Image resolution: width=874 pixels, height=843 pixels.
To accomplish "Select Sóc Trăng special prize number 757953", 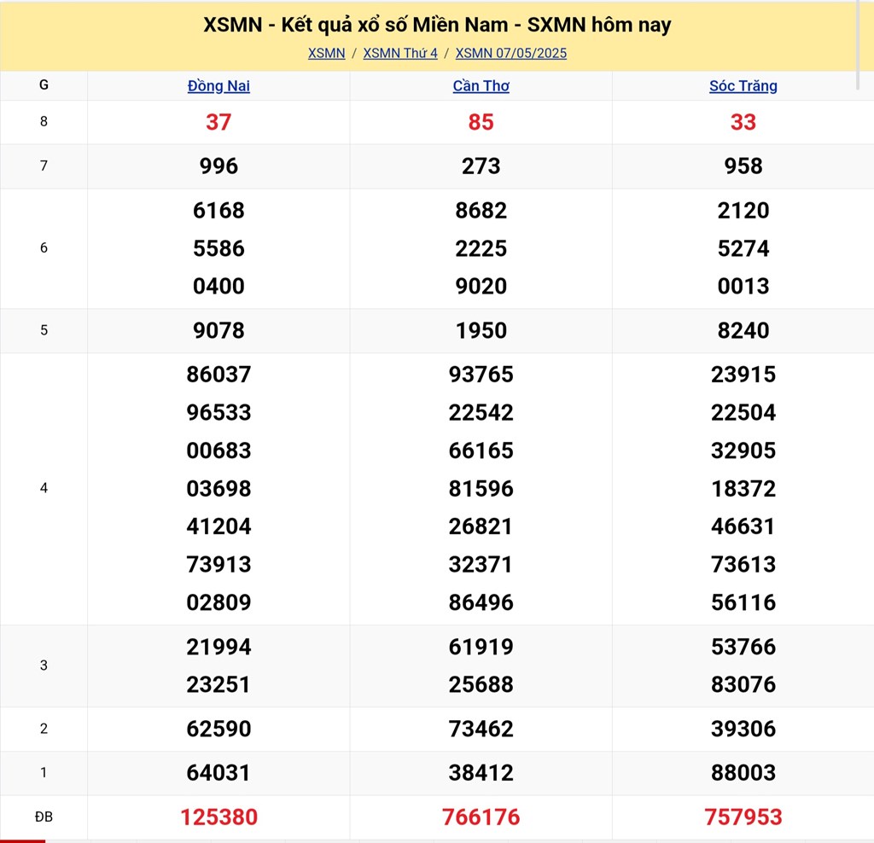I will 743,817.
